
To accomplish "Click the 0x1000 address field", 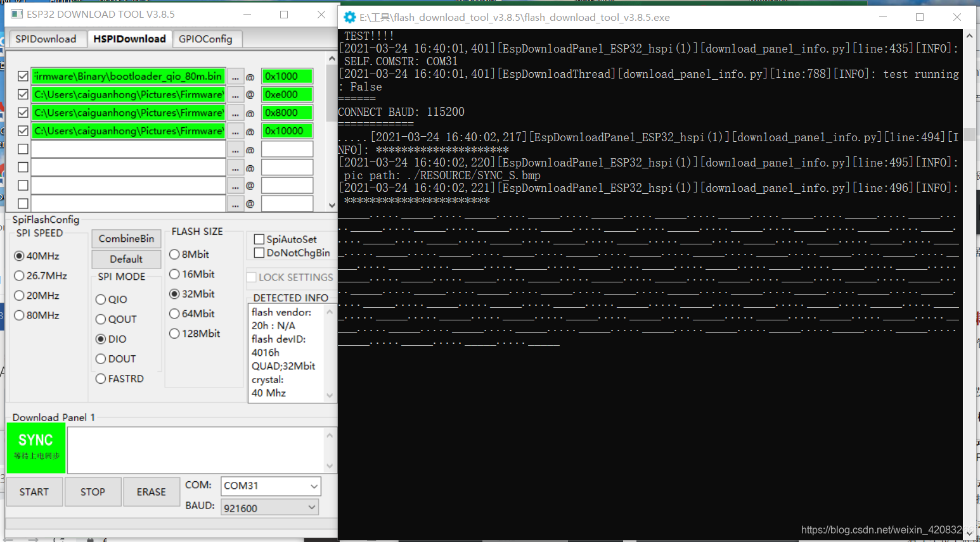I will point(287,77).
